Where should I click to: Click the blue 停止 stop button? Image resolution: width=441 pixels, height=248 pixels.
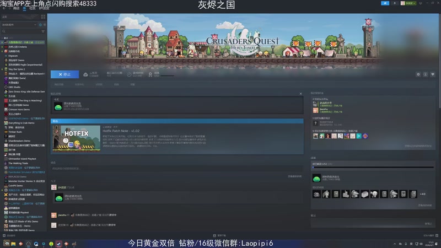(64, 74)
